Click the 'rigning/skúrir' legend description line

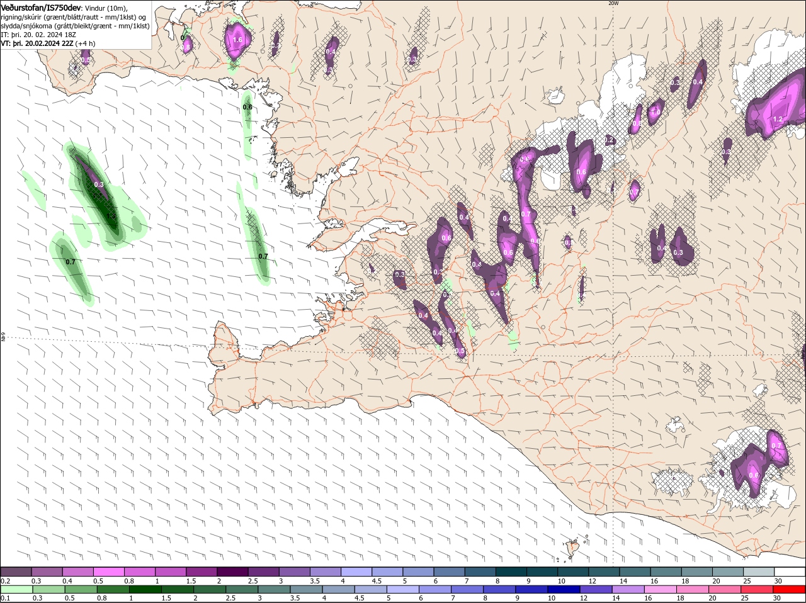click(74, 17)
